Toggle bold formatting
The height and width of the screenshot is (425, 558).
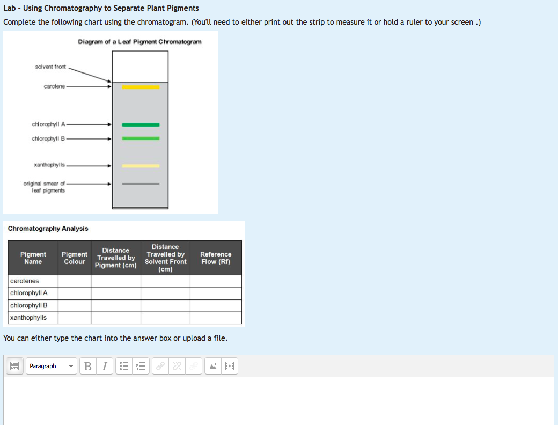click(88, 367)
